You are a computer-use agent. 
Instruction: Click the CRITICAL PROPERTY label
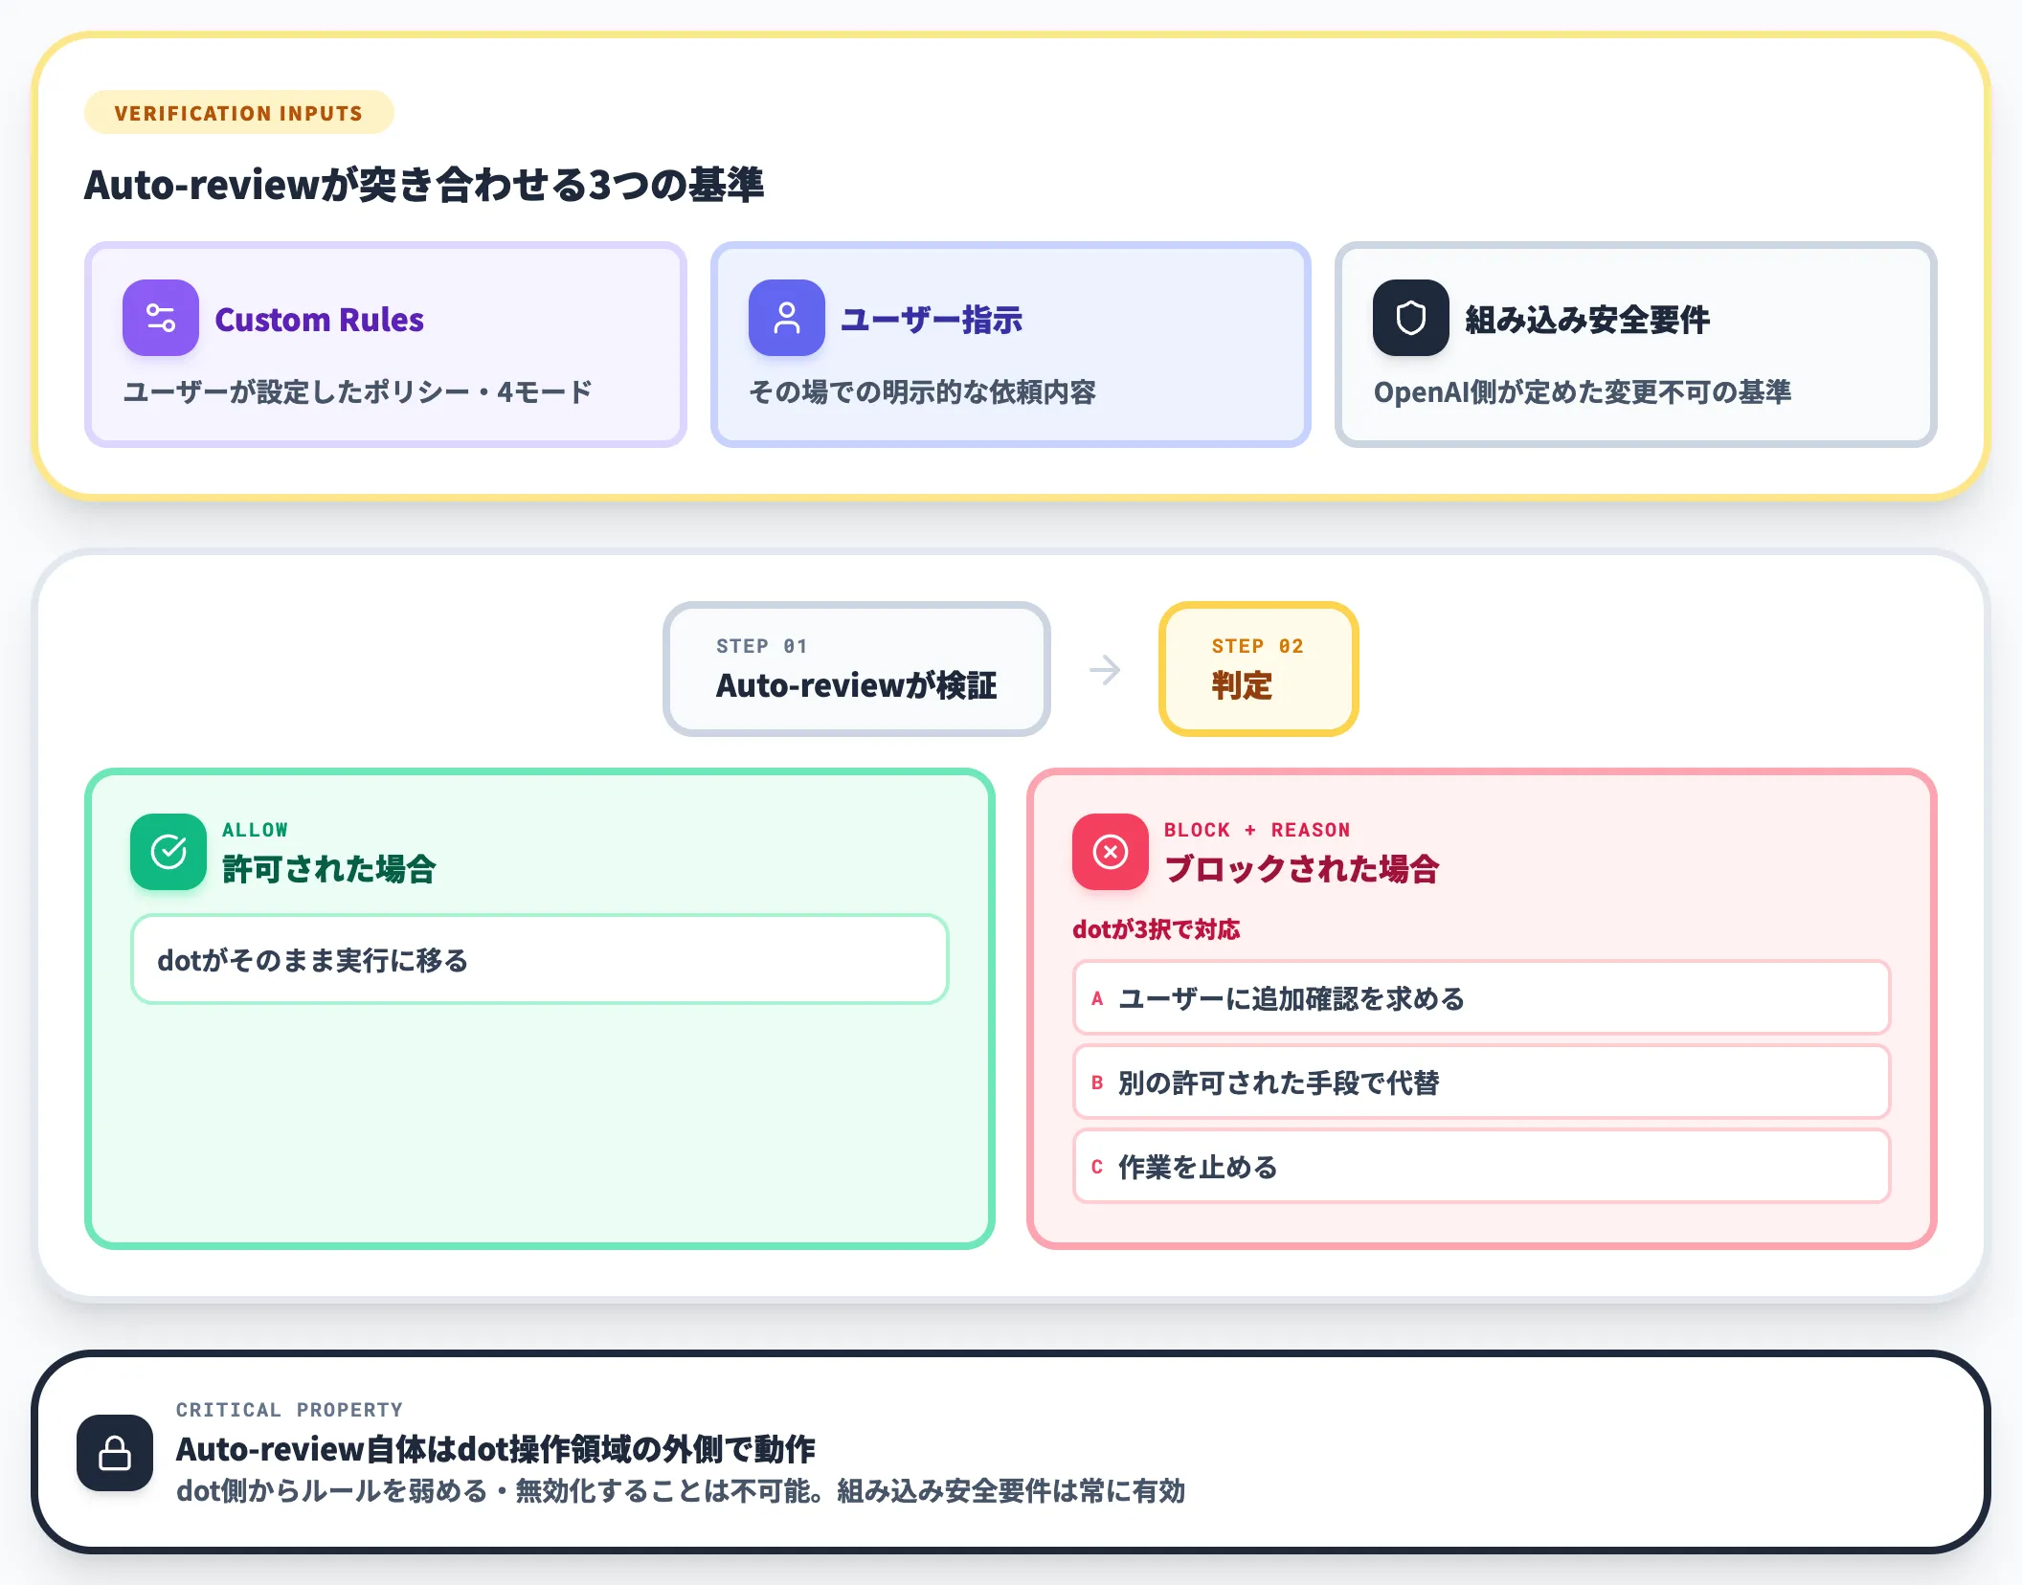(289, 1410)
